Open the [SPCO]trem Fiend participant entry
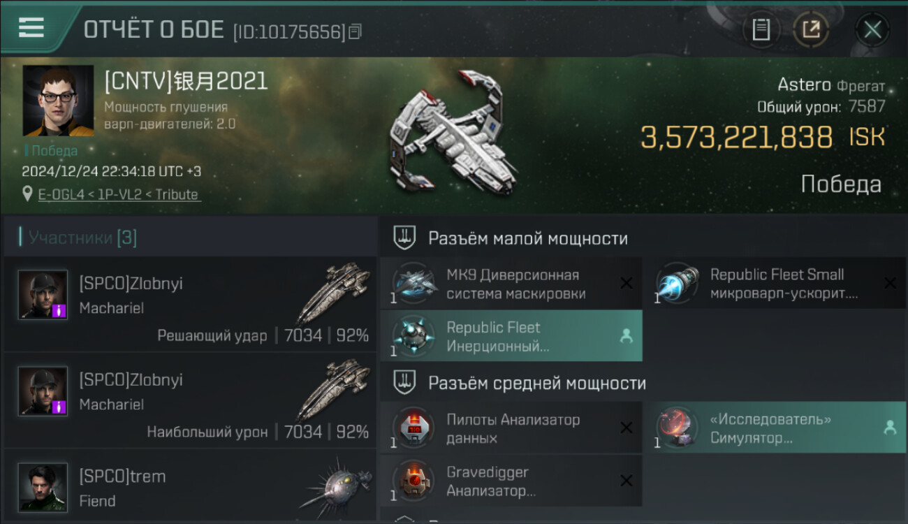Image resolution: width=908 pixels, height=524 pixels. pyautogui.click(x=191, y=487)
